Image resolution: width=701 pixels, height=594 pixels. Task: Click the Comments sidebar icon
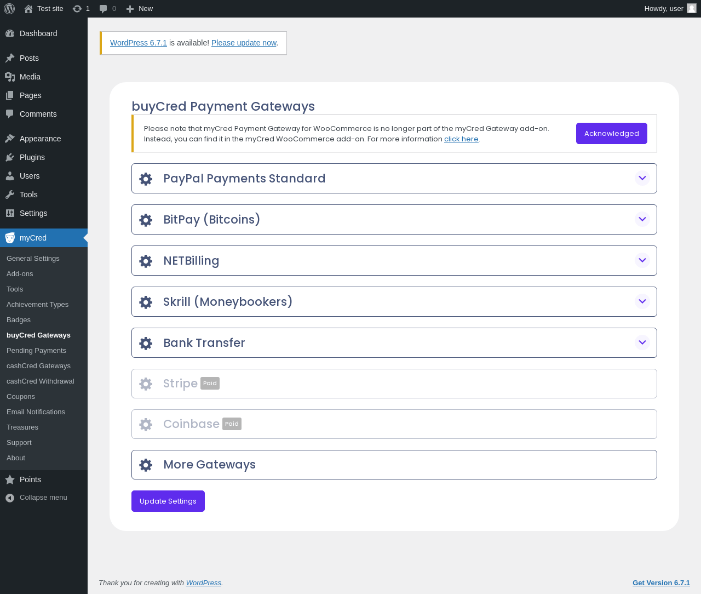pyautogui.click(x=10, y=114)
